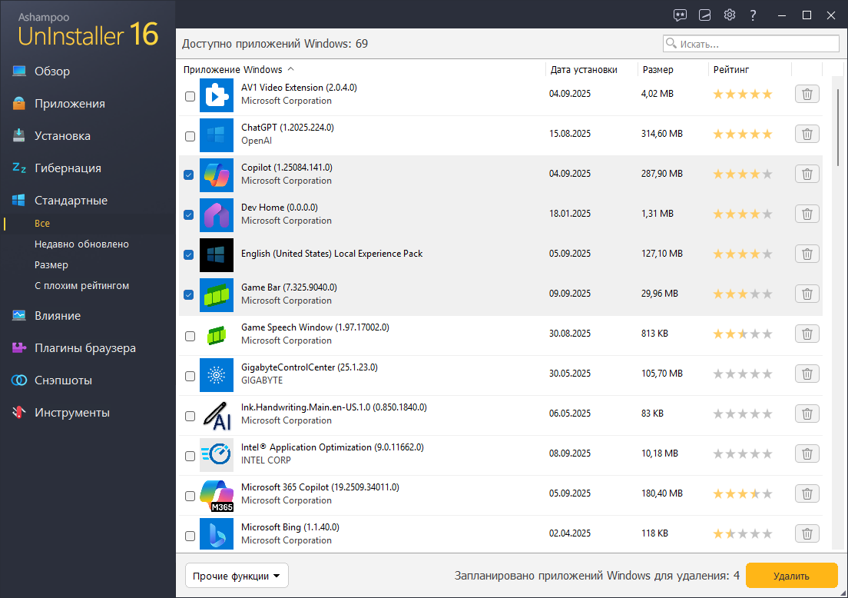The width and height of the screenshot is (848, 598).
Task: Click the yellow Удалить button
Action: pos(791,576)
